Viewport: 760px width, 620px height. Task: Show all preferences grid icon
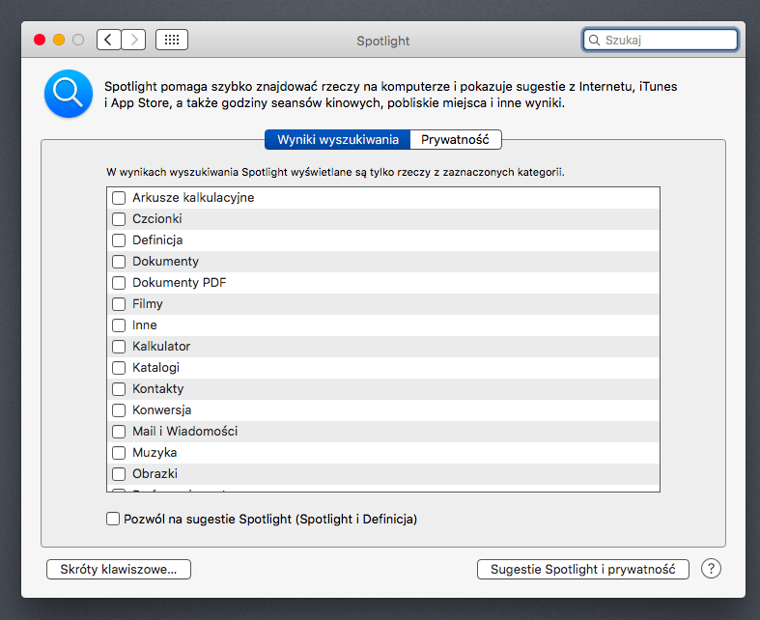coord(172,40)
